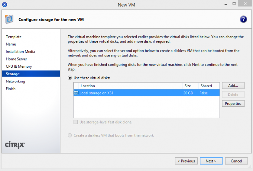The image size is (253, 171).
Task: Click the blue help question mark icon
Action: pos(243,19)
